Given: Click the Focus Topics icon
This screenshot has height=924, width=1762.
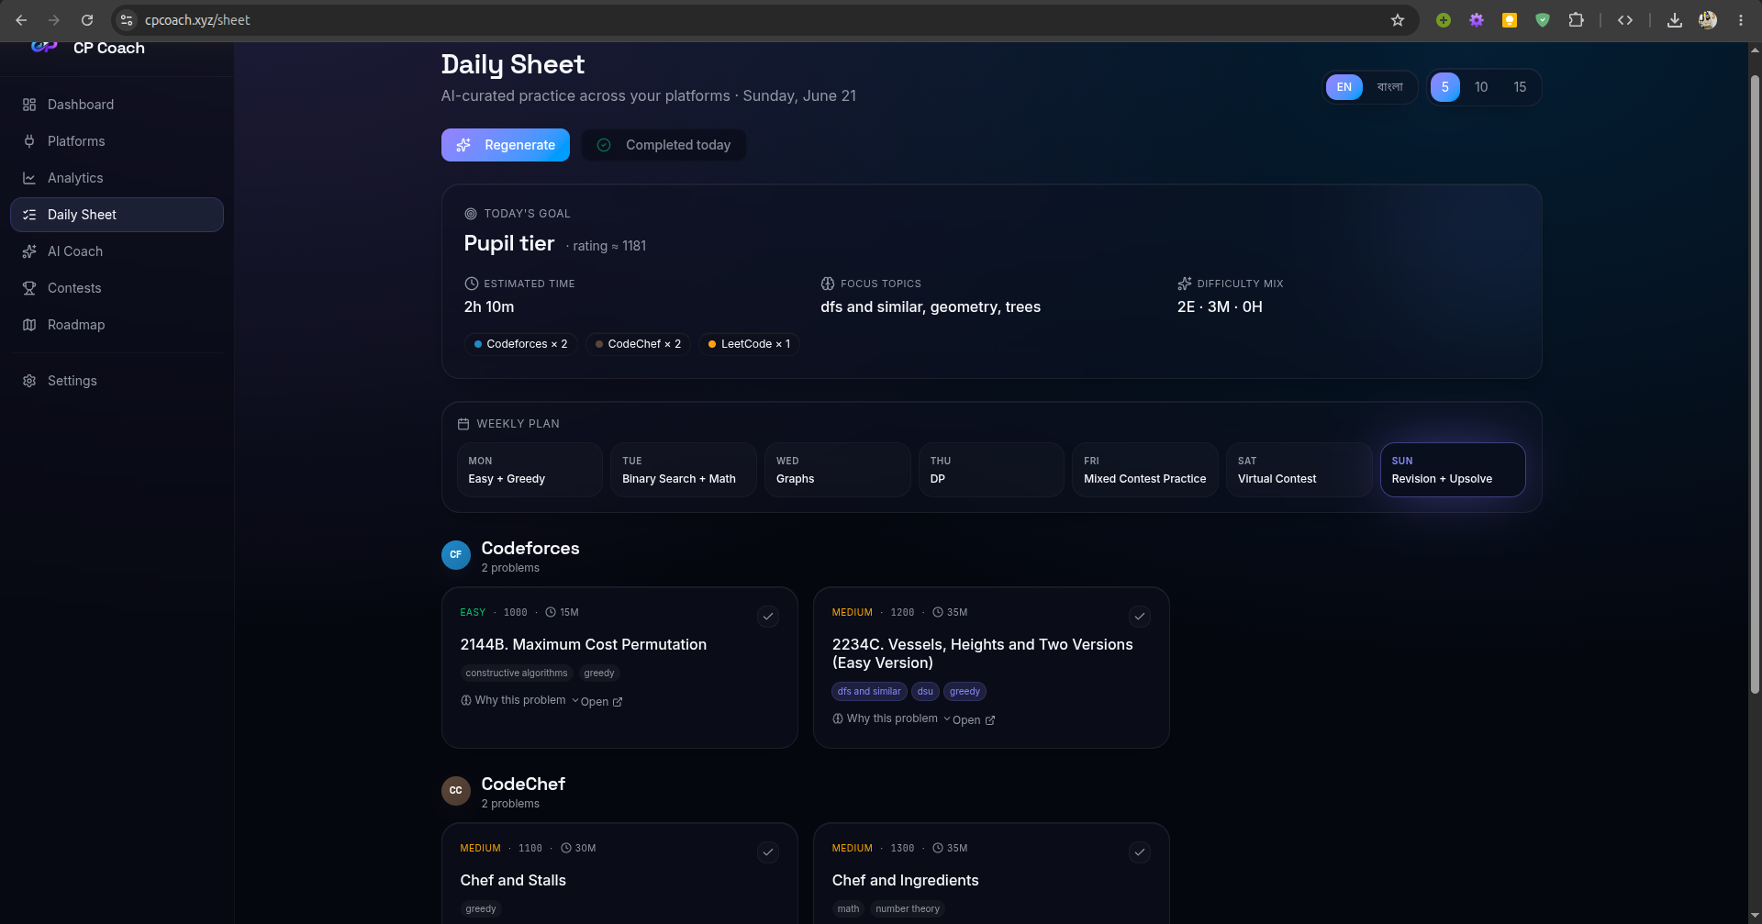Looking at the screenshot, I should [x=828, y=284].
